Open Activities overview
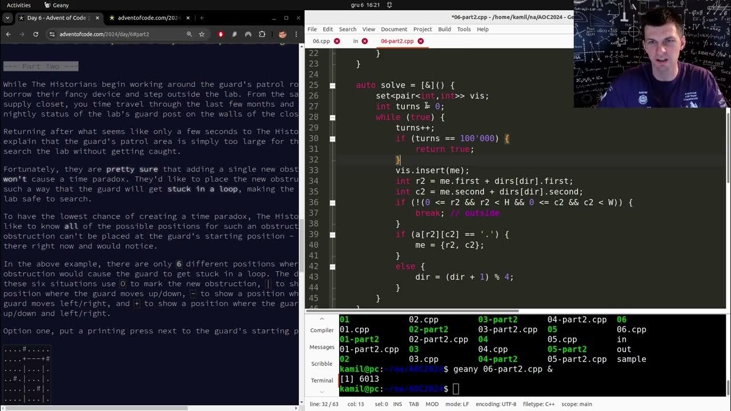The image size is (731, 411). (19, 5)
